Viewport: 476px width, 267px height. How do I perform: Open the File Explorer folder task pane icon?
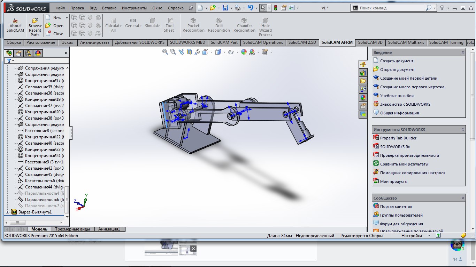(x=363, y=81)
